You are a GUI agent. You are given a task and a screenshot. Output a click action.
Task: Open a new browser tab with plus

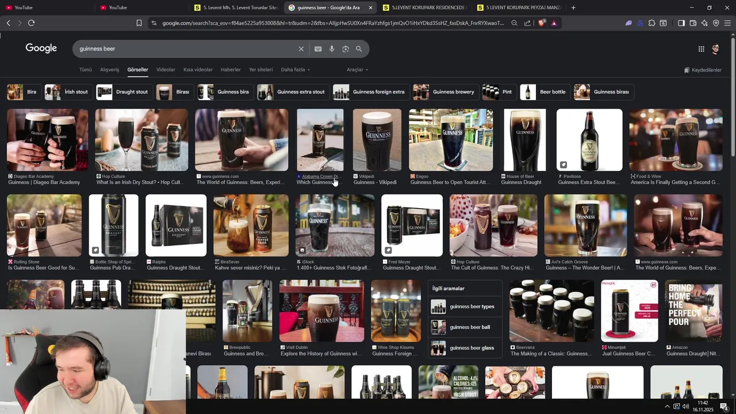(573, 7)
